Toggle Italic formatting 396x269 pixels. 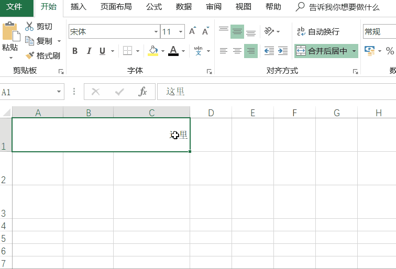(89, 51)
